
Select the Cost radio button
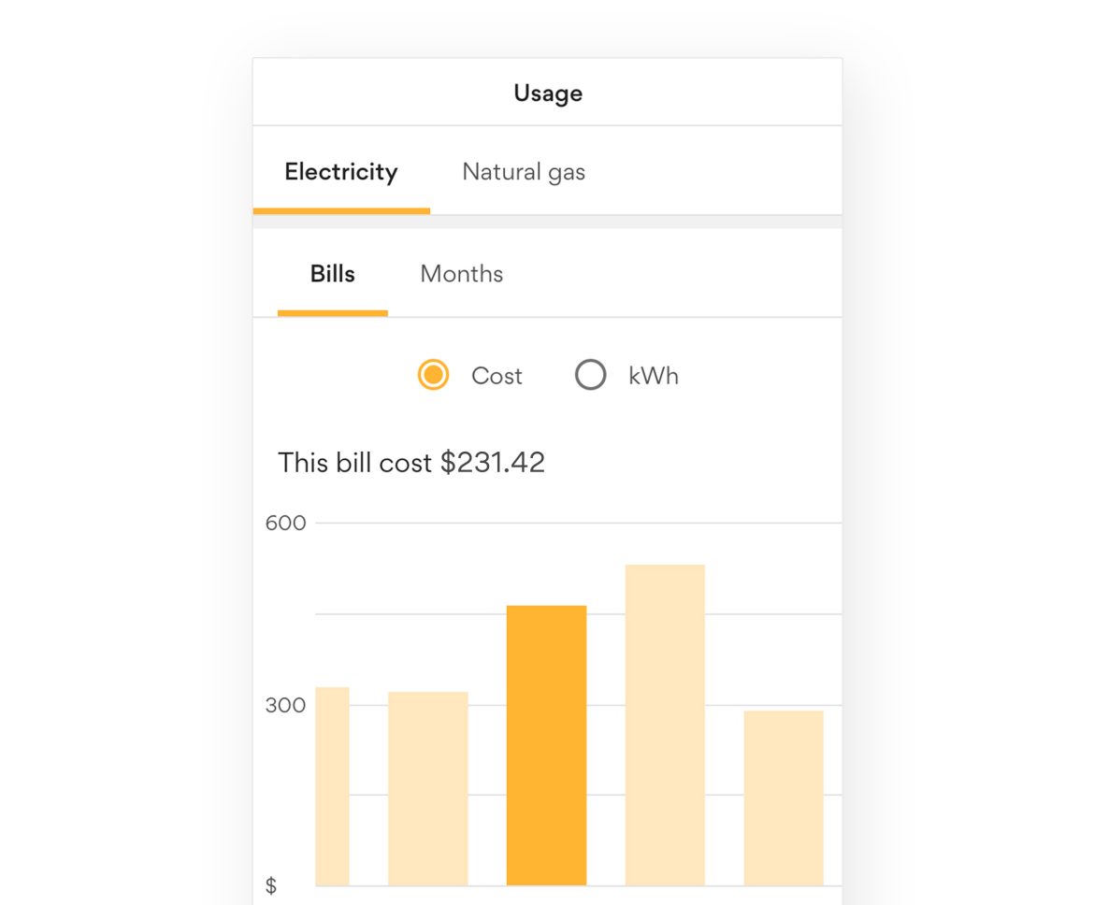click(x=433, y=375)
